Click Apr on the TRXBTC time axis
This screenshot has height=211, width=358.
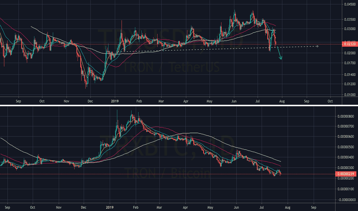[x=186, y=207]
